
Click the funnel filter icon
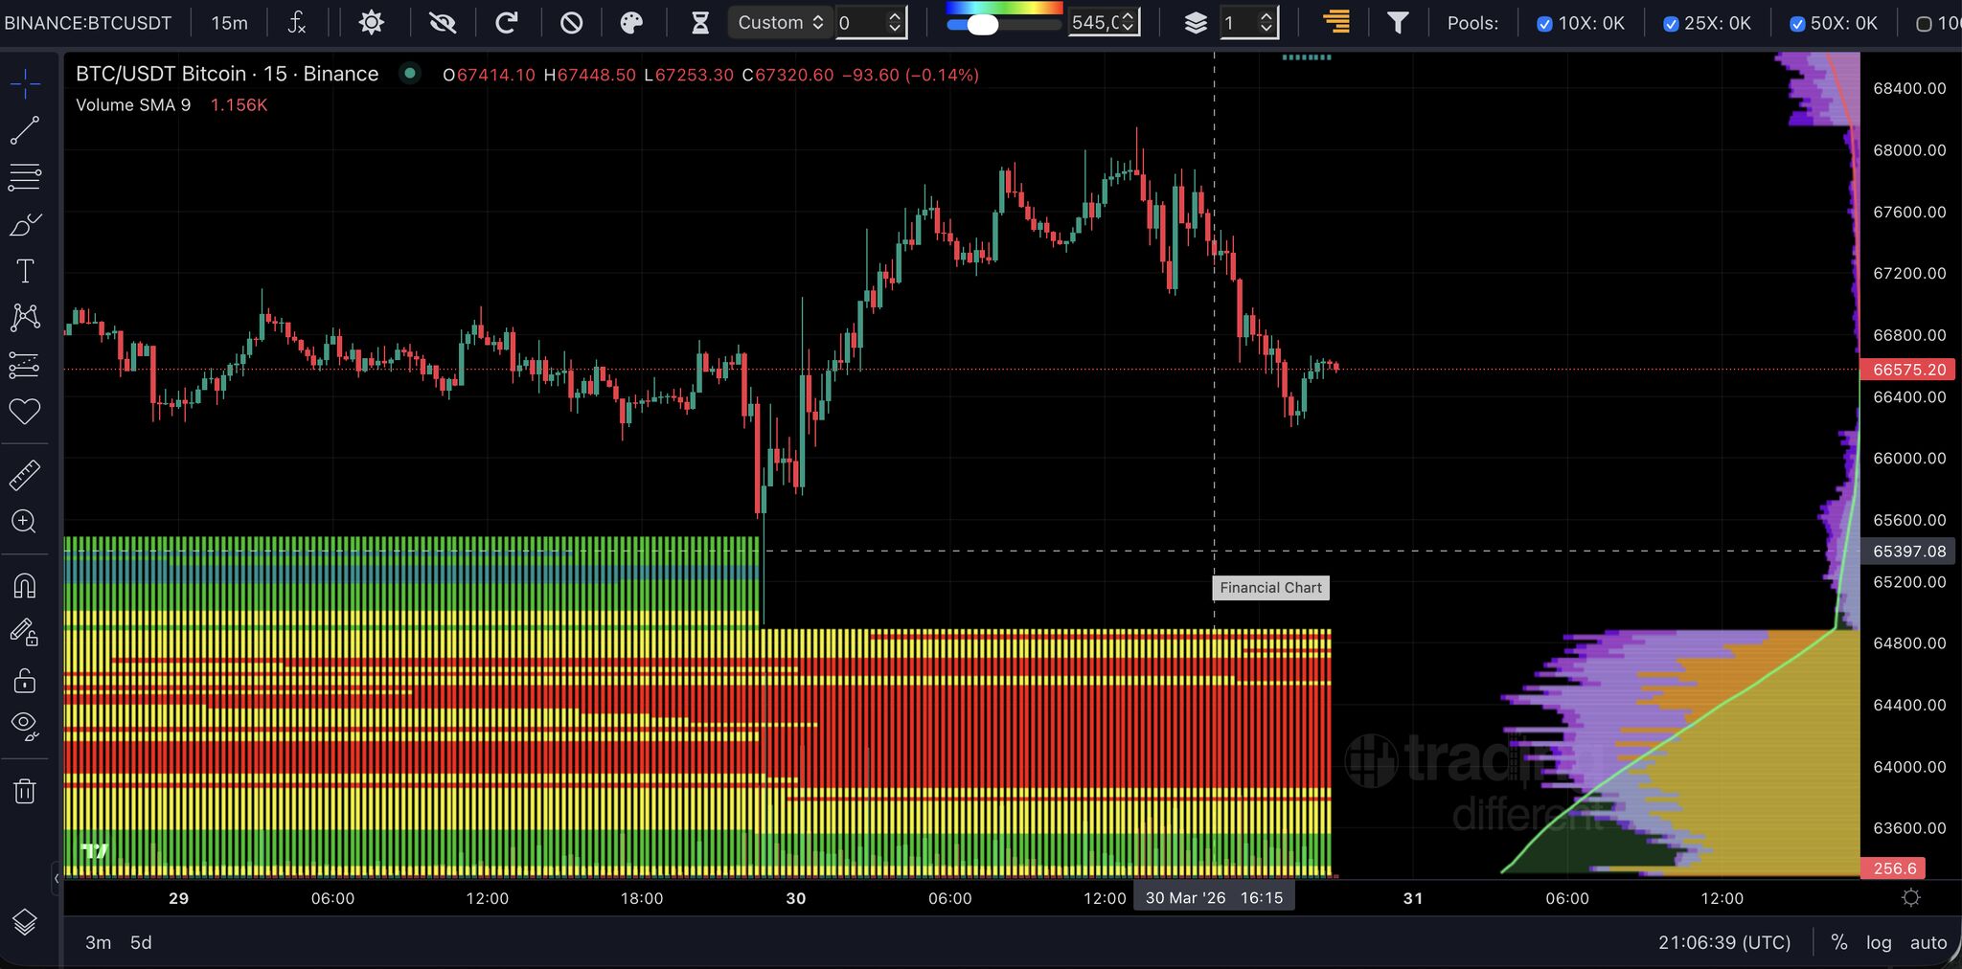click(x=1398, y=23)
